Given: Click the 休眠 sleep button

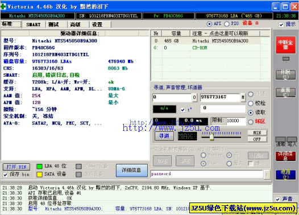Looking at the screenshot, I should 285,75.
